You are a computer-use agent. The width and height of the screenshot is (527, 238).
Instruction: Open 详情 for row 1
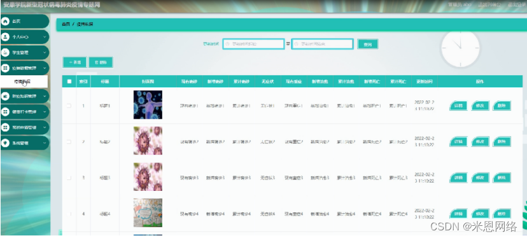[x=458, y=106]
